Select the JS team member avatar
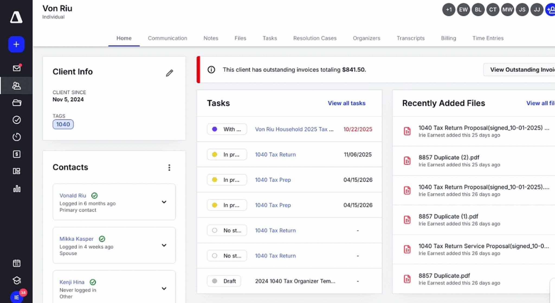The image size is (555, 303). (522, 10)
